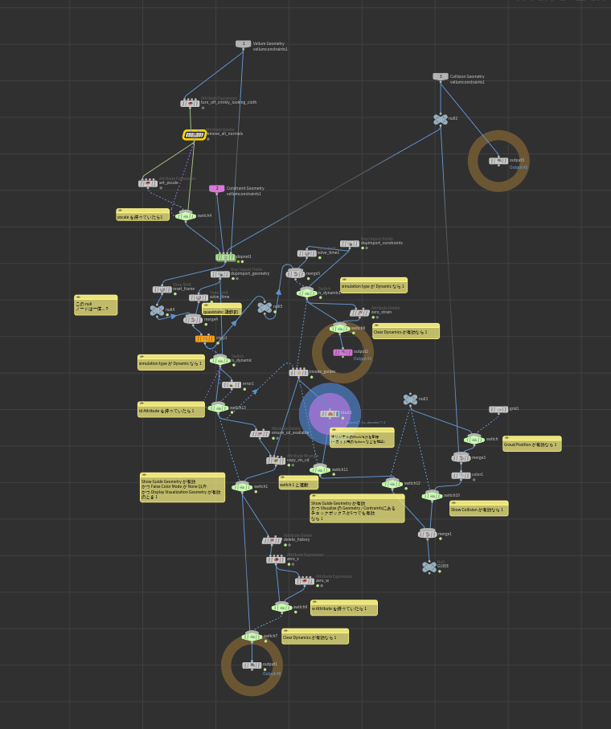Click the output1 node
This screenshot has width=611, height=729.
coord(252,666)
